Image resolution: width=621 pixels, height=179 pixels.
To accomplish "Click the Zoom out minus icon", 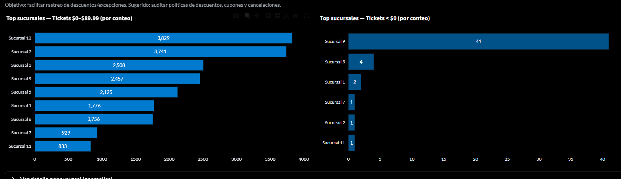I will (277, 16).
